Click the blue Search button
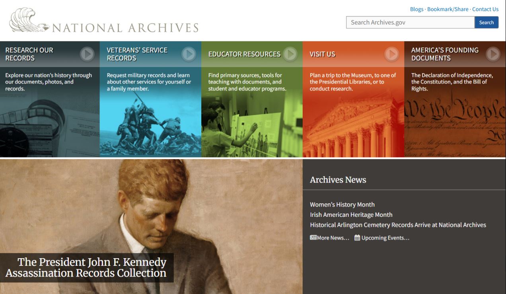 [487, 22]
